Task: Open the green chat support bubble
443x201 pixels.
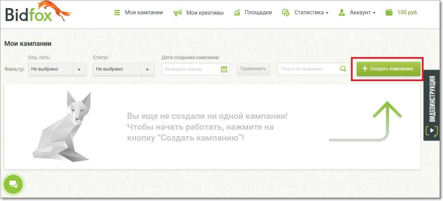Action: click(x=13, y=184)
